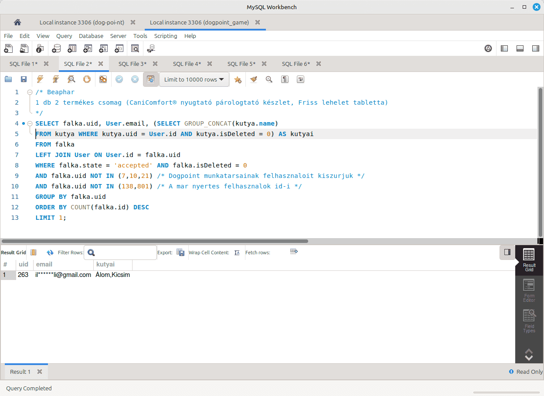
Task: Open a SQL script file in new tab
Action: click(x=24, y=48)
